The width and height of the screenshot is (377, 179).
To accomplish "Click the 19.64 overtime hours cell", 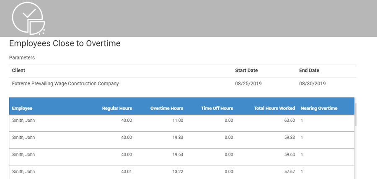I will [178, 154].
